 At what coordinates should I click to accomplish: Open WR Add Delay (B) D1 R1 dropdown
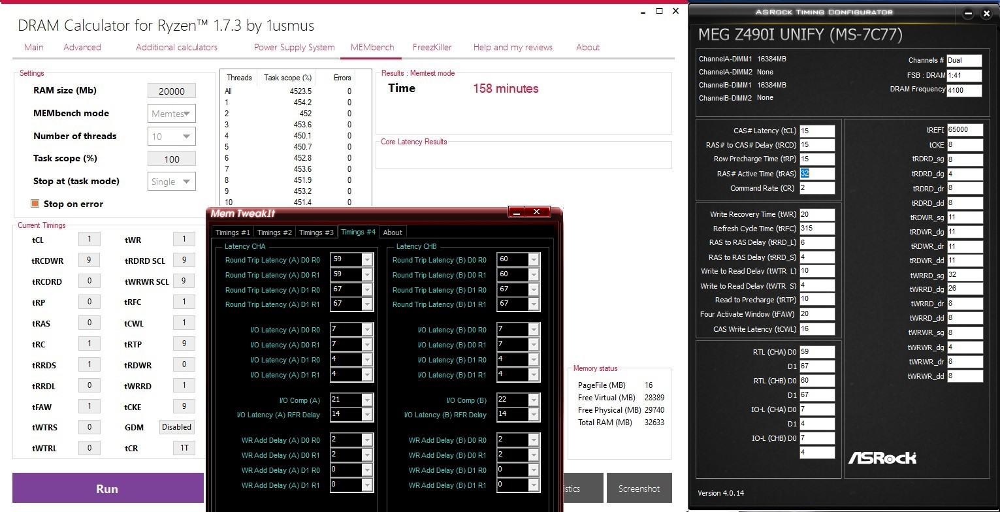coord(534,485)
